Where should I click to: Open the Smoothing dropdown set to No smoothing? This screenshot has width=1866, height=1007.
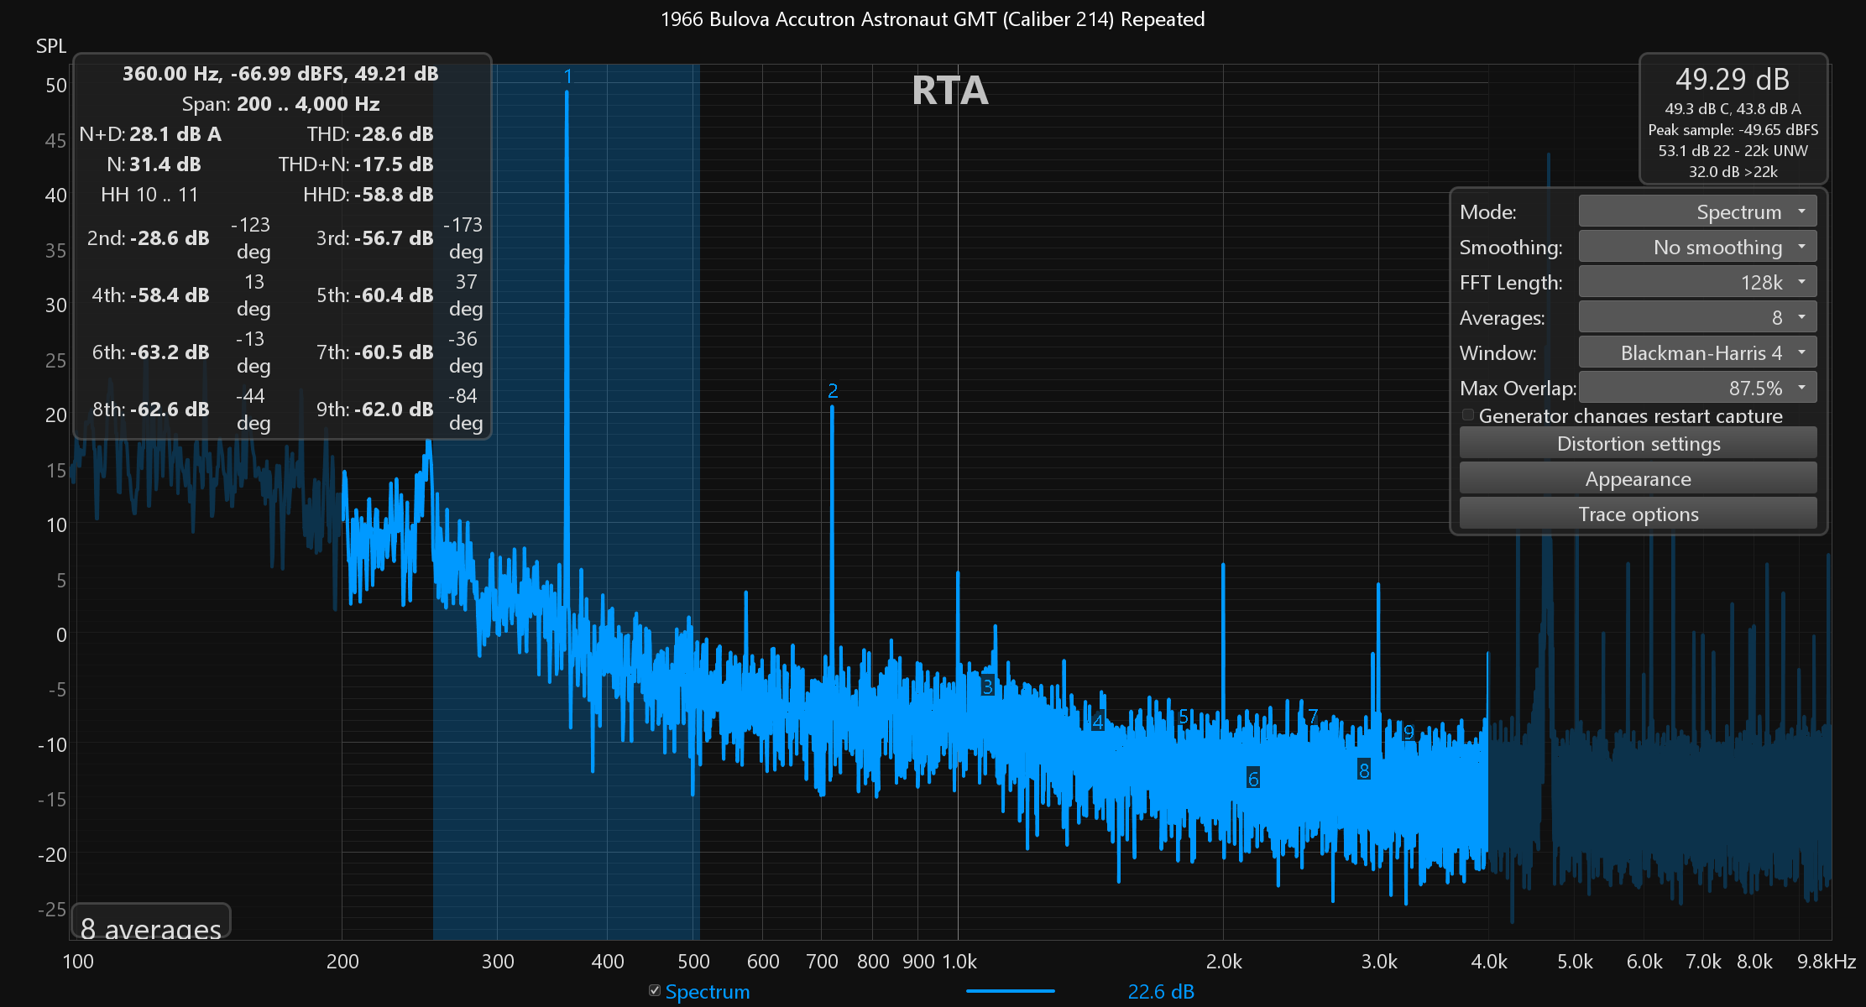[1697, 247]
